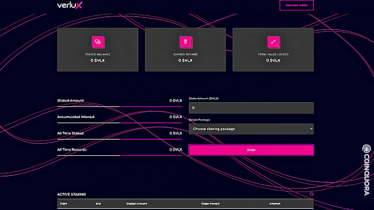374x210 pixels.
Task: Click the ACTIVE STAKING heading
Action: tap(71, 194)
